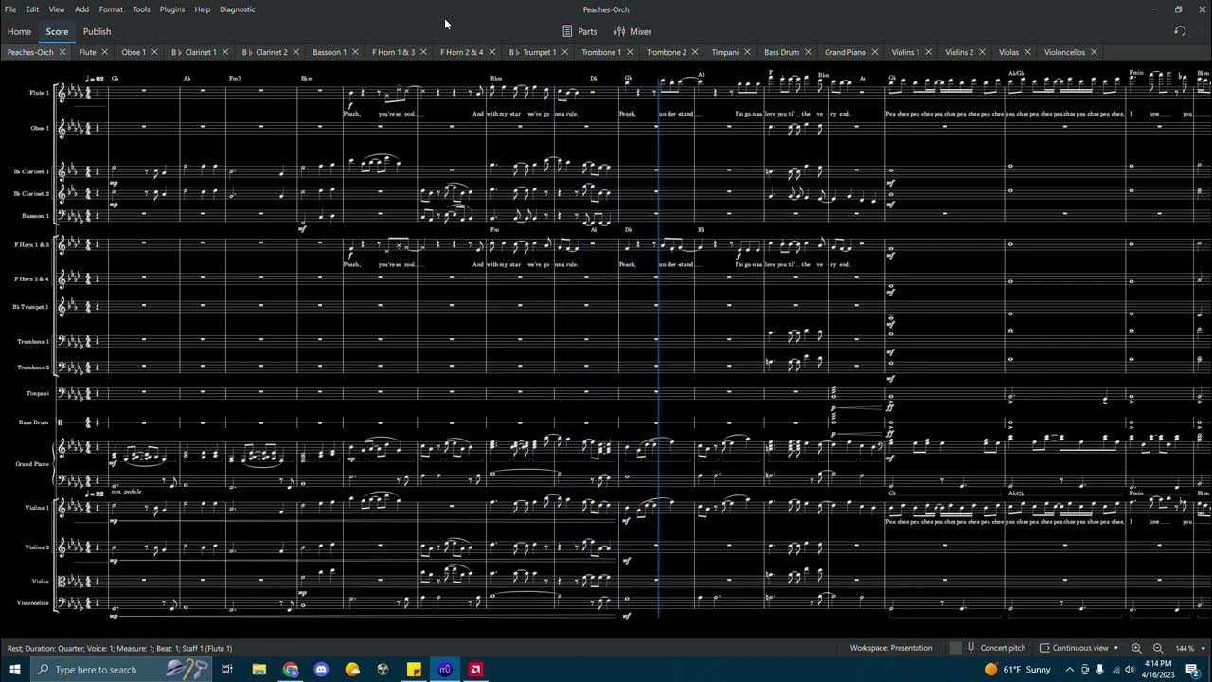Viewport: 1212px width, 682px height.
Task: Close the Trombone 1 tab
Action: pos(629,52)
